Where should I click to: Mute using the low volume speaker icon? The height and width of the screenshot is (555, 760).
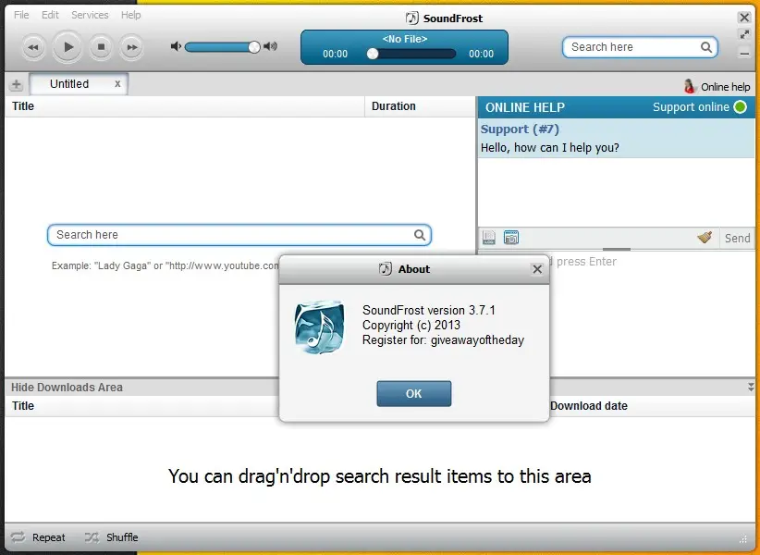coord(176,46)
